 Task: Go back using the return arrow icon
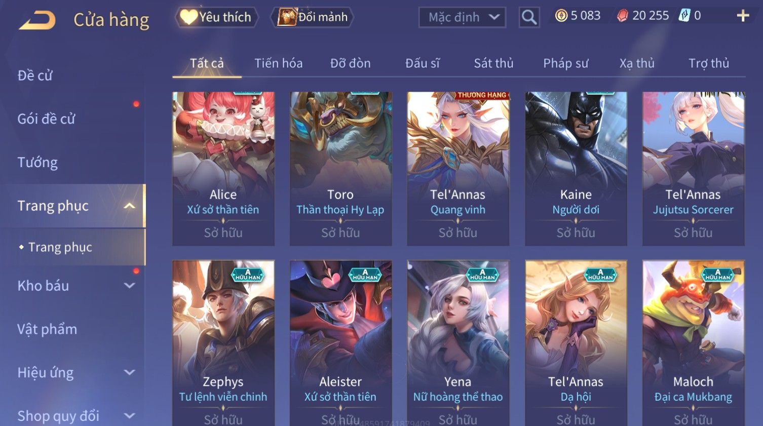(x=37, y=21)
